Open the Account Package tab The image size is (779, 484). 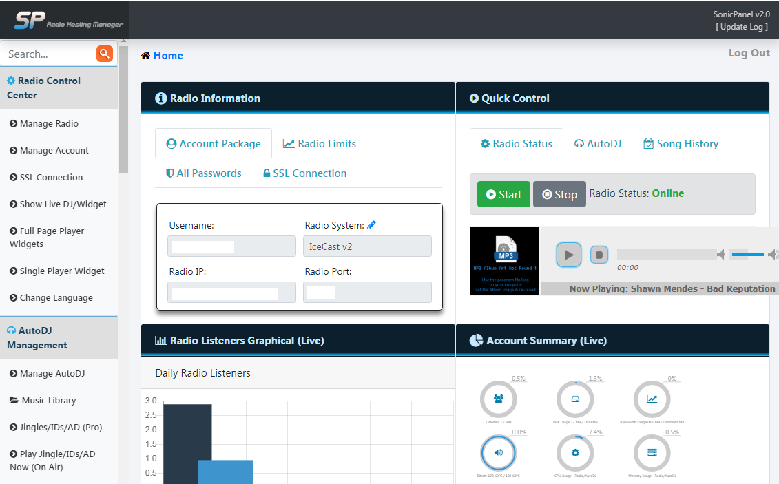click(214, 143)
